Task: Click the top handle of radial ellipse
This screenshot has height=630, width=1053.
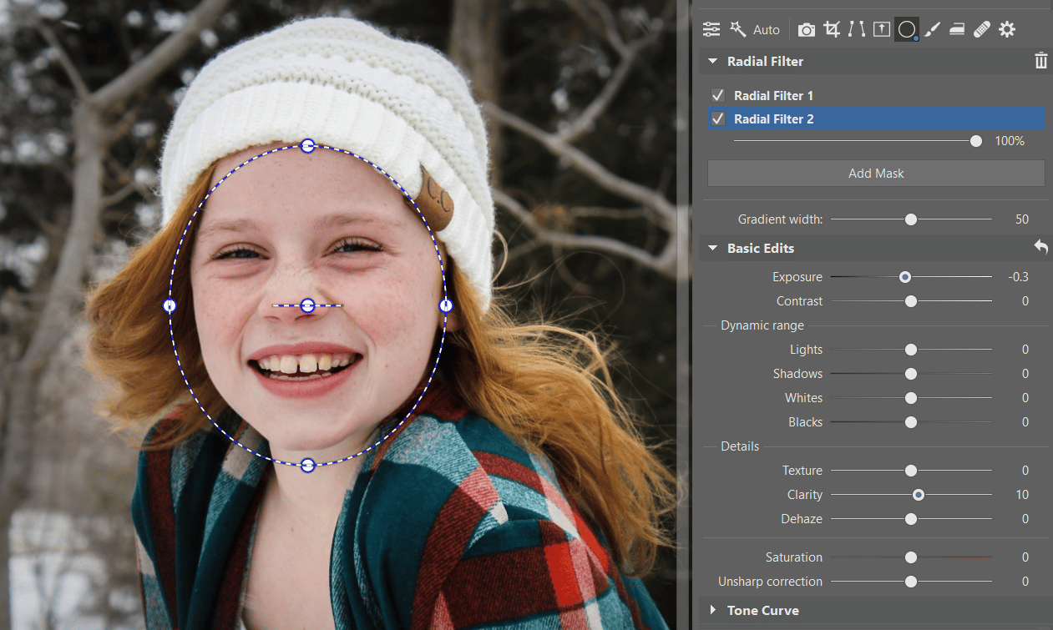Action: point(307,146)
